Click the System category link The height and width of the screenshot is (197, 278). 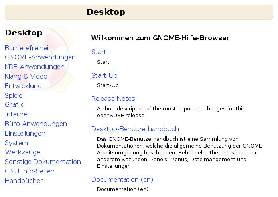coord(16,143)
